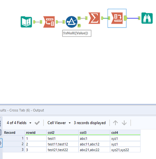Select the Text Input tool icon

(26, 22)
